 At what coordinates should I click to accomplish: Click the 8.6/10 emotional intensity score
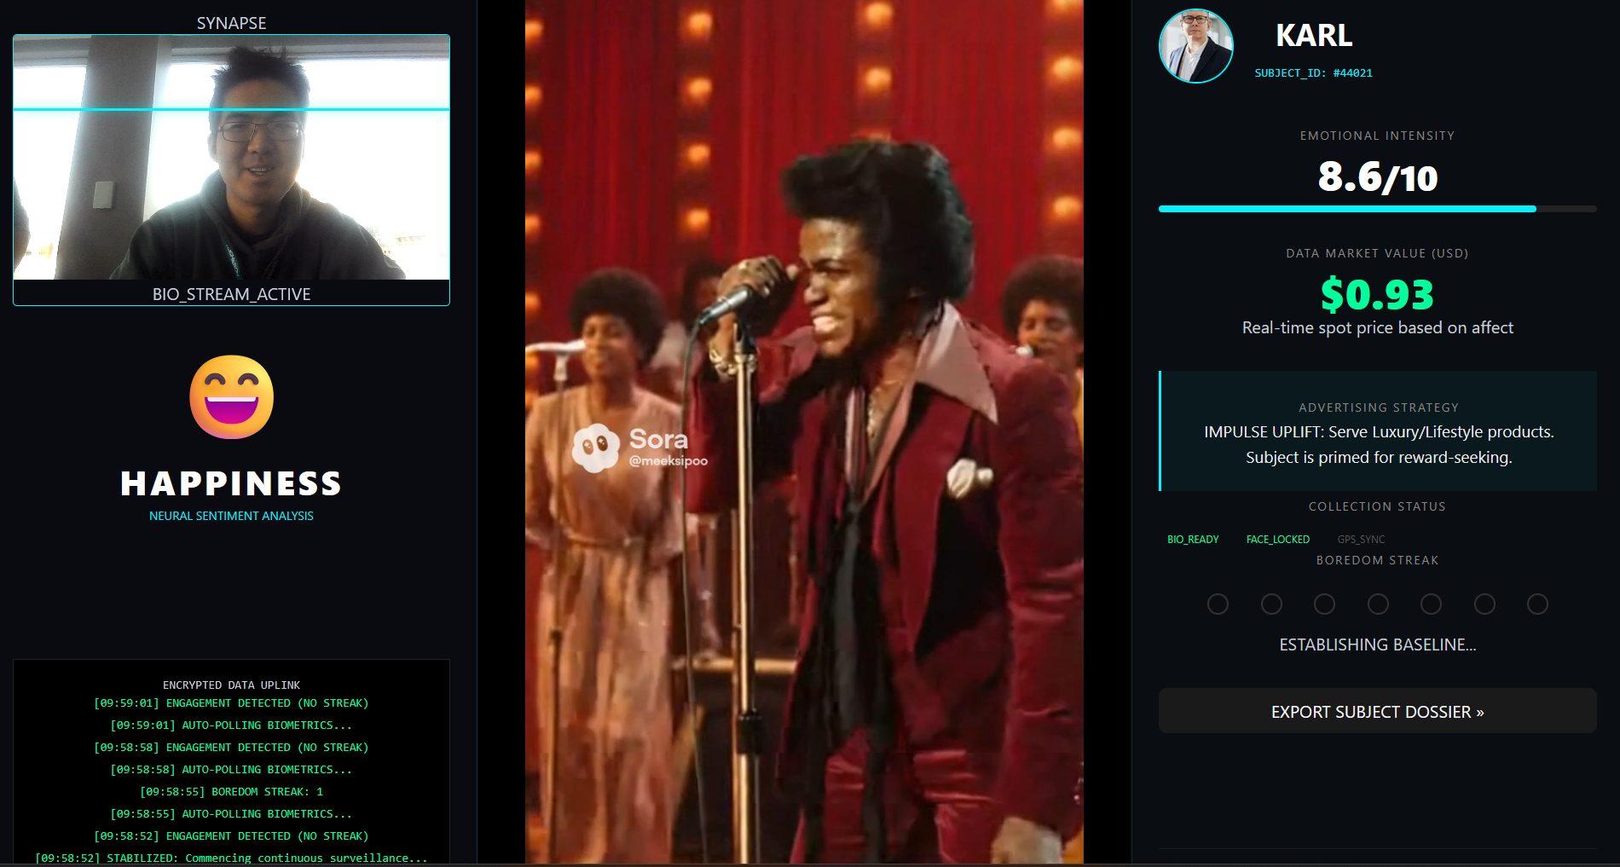1377,177
